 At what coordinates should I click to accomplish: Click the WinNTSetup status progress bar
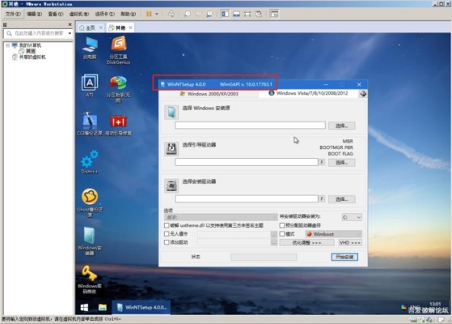click(264, 257)
